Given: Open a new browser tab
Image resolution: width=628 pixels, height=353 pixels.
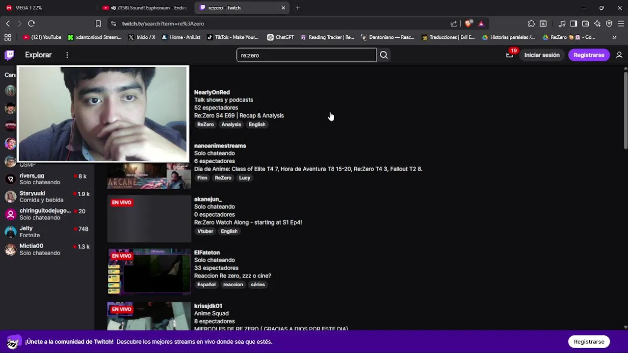Looking at the screenshot, I should click(x=298, y=8).
